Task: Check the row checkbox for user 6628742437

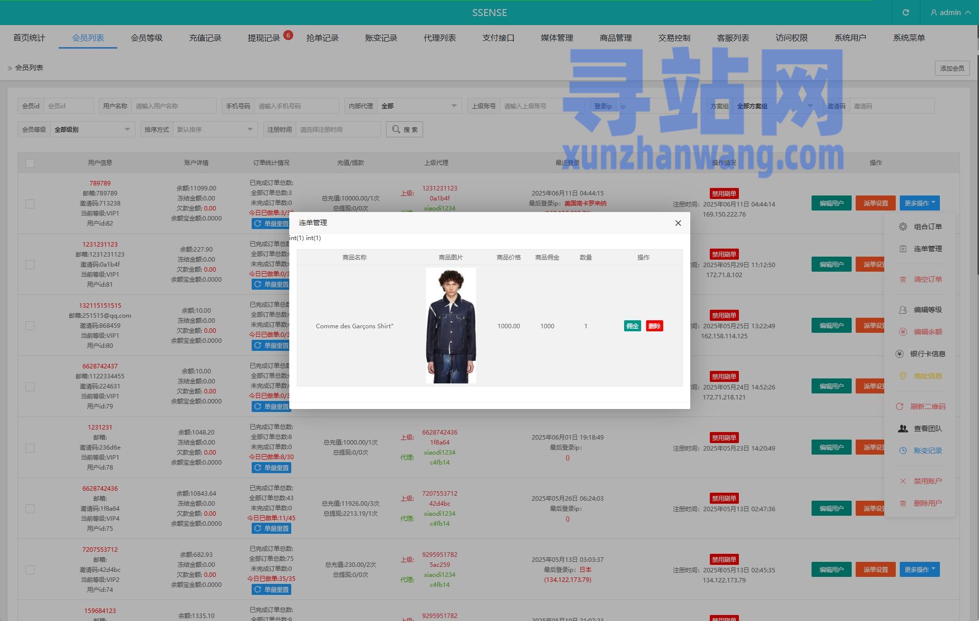Action: point(30,387)
